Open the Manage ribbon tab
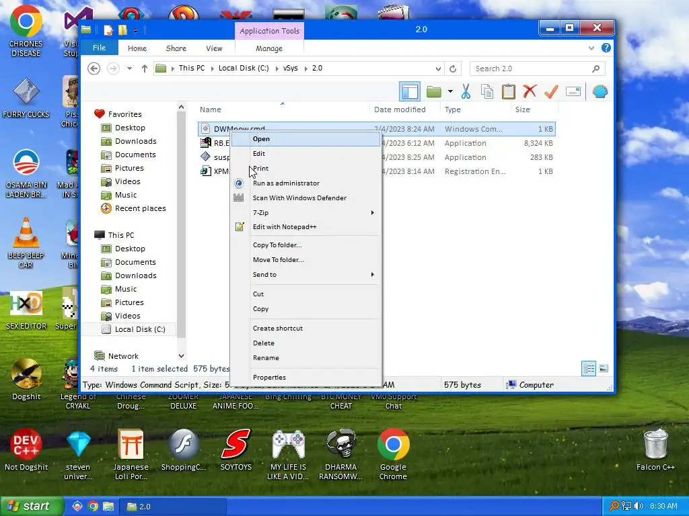Image resolution: width=689 pixels, height=516 pixels. (x=269, y=48)
